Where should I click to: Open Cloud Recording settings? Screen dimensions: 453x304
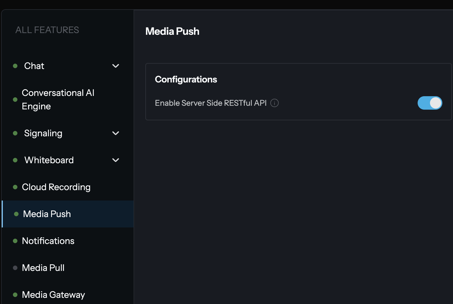coord(56,187)
